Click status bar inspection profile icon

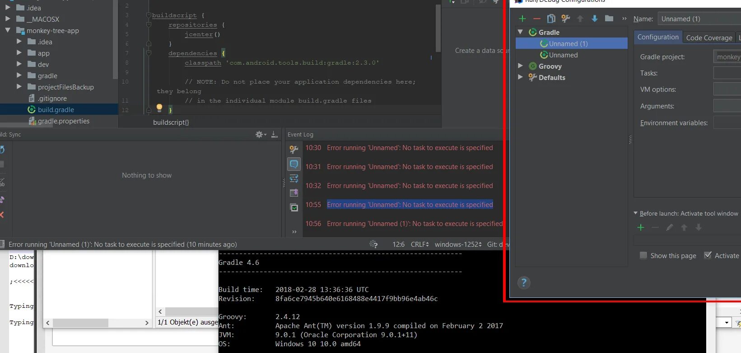click(x=373, y=244)
